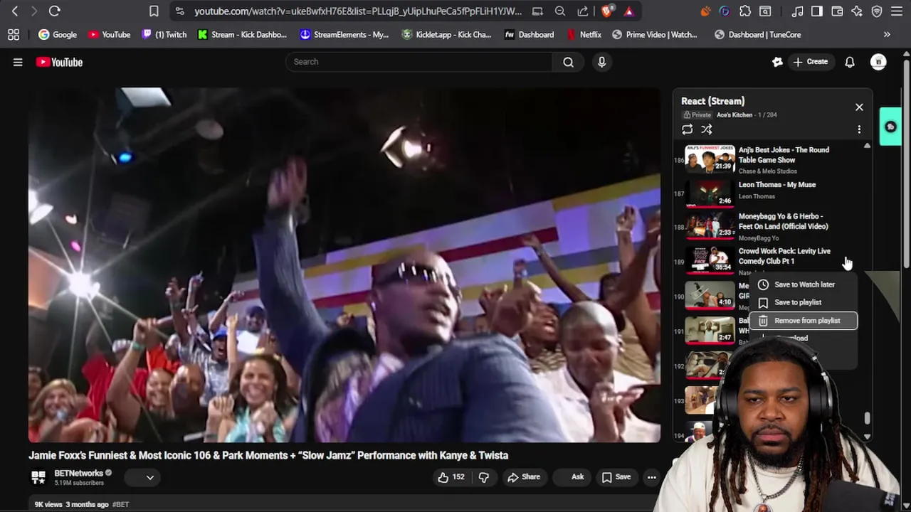
Task: Select Save to Watch later
Action: (x=804, y=284)
